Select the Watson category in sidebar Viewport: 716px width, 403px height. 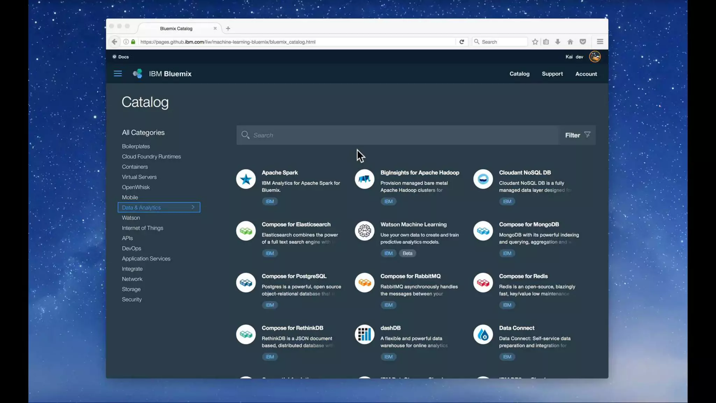tap(131, 218)
